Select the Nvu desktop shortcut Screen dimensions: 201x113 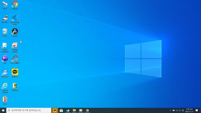pos(5,59)
